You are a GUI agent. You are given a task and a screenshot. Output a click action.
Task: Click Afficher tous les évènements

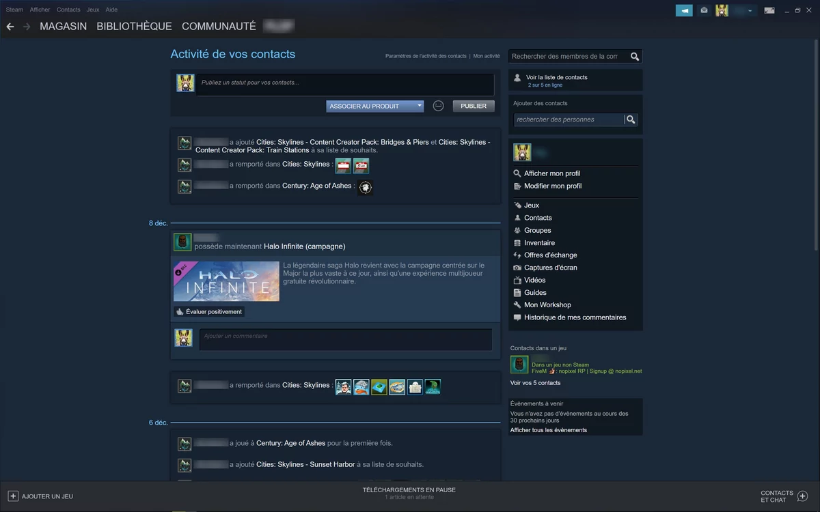[x=548, y=430]
